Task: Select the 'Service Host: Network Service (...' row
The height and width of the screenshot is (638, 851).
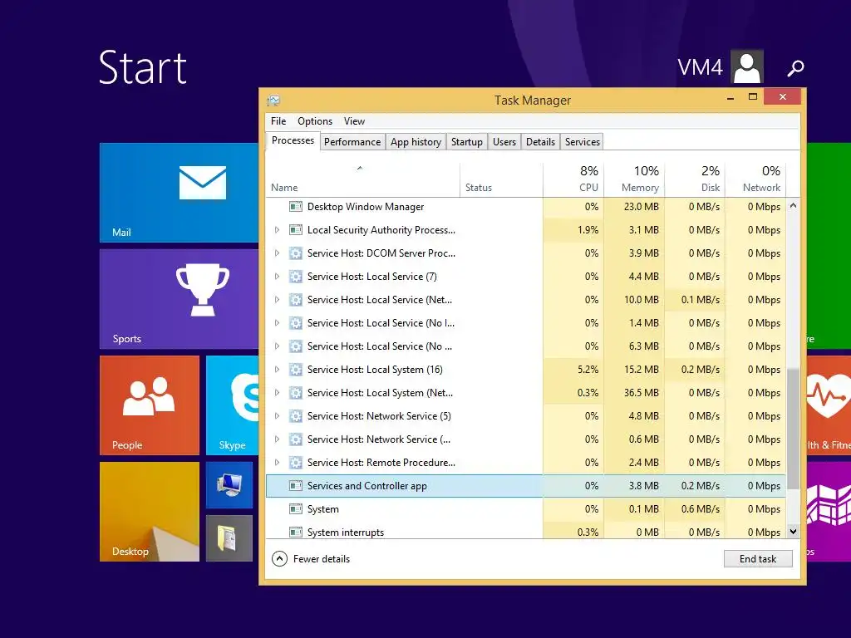Action: tap(526, 439)
